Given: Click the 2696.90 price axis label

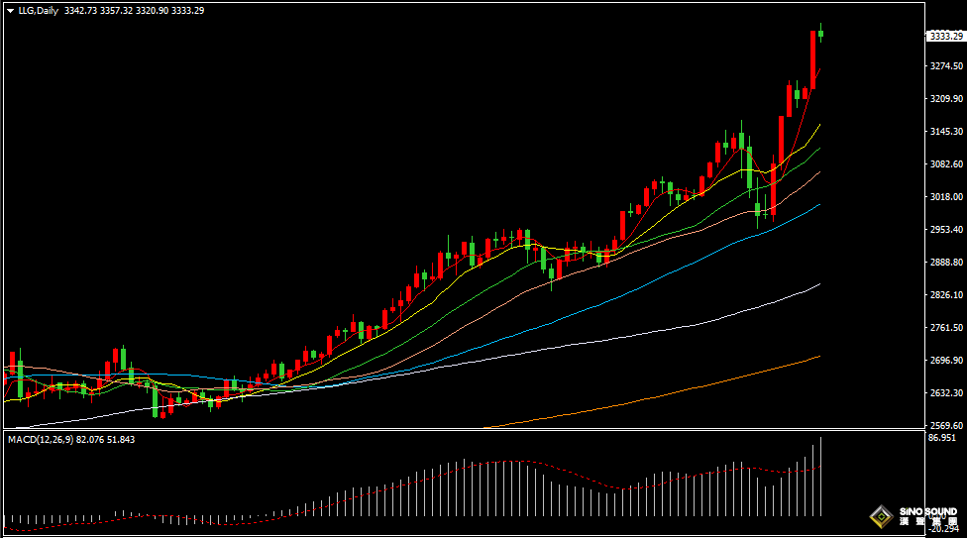Looking at the screenshot, I should pyautogui.click(x=946, y=361).
